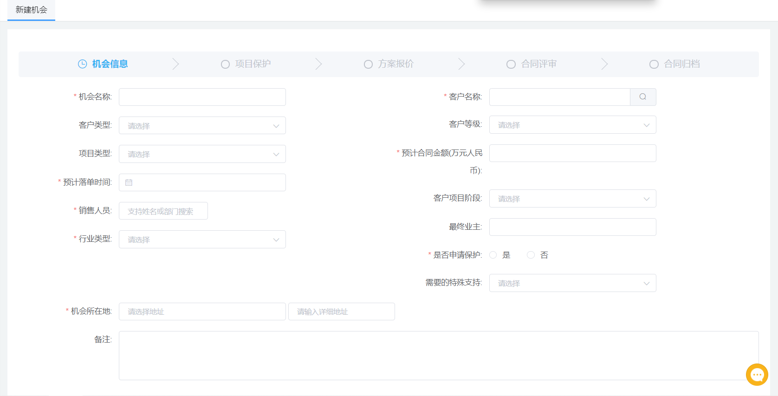Click the clock icon beside 机会信息
The height and width of the screenshot is (396, 778).
(x=82, y=64)
